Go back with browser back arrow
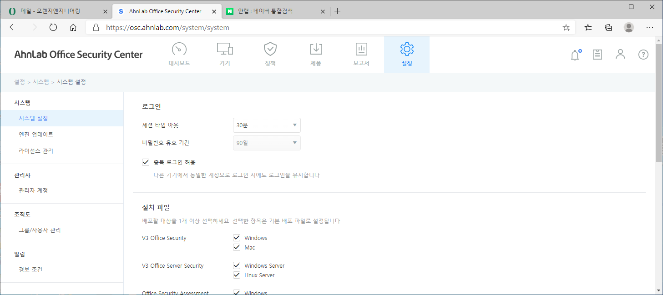663x295 pixels. [x=13, y=27]
